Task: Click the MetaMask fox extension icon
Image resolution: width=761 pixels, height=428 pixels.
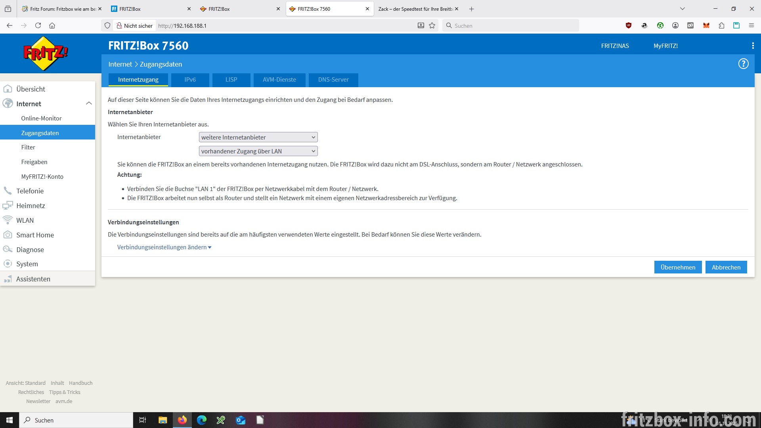Action: (x=706, y=26)
